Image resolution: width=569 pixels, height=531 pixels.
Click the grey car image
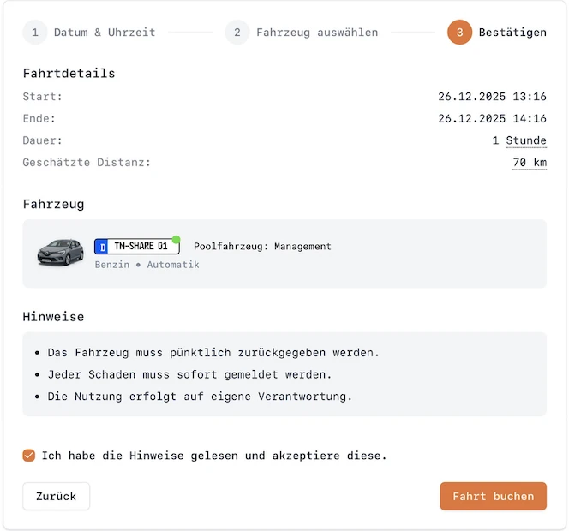(60, 252)
